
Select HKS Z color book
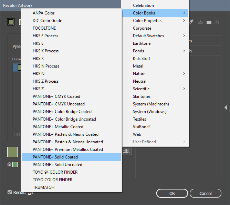(71, 89)
